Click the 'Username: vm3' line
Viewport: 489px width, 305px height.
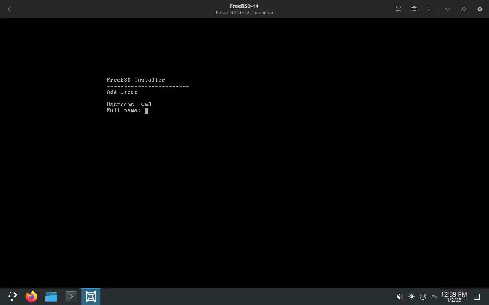tap(129, 104)
